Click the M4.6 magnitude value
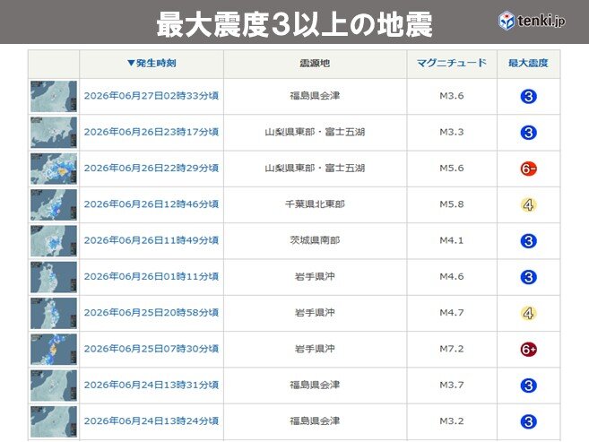The width and height of the screenshot is (589, 442). click(x=452, y=277)
